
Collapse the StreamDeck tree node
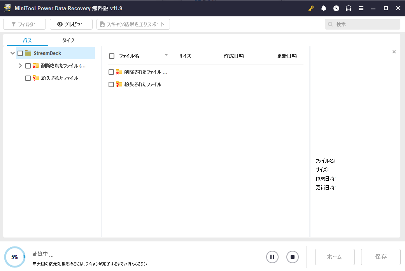click(x=12, y=53)
